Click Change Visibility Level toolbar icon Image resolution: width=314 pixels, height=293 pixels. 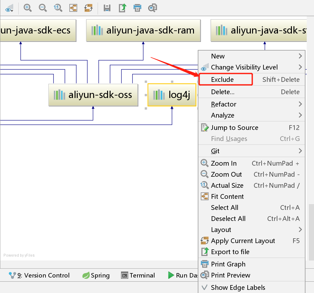9,8
